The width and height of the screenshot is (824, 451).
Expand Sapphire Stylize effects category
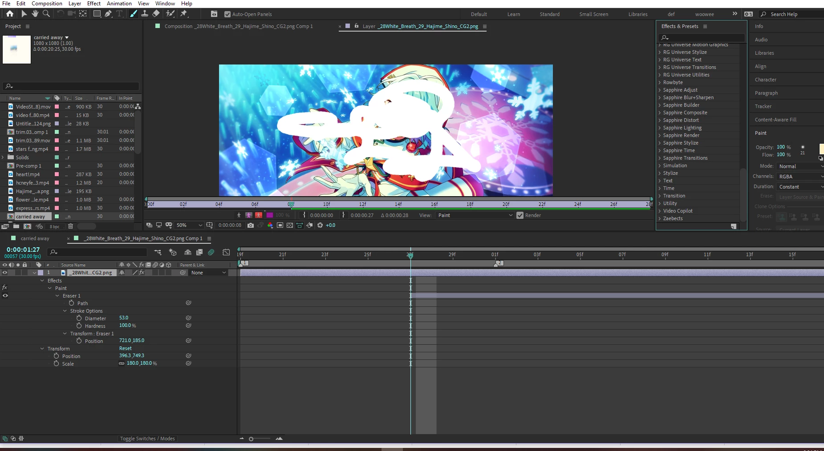(660, 143)
